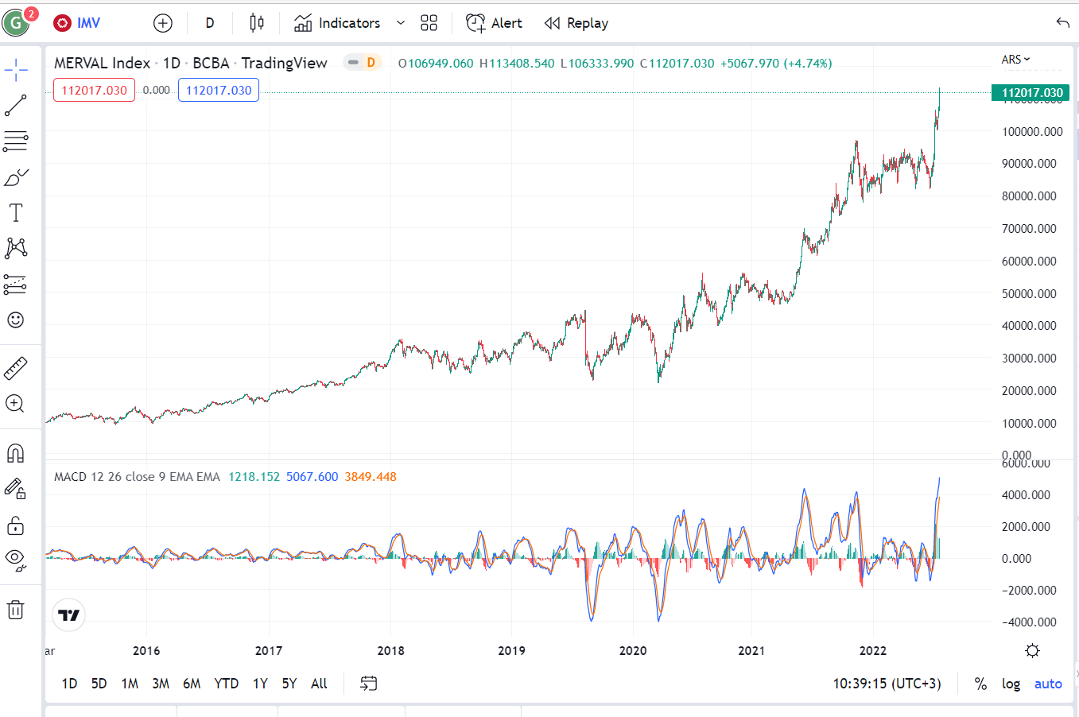Open the ARS currency dropdown
Image resolution: width=1079 pixels, height=717 pixels.
1015,60
